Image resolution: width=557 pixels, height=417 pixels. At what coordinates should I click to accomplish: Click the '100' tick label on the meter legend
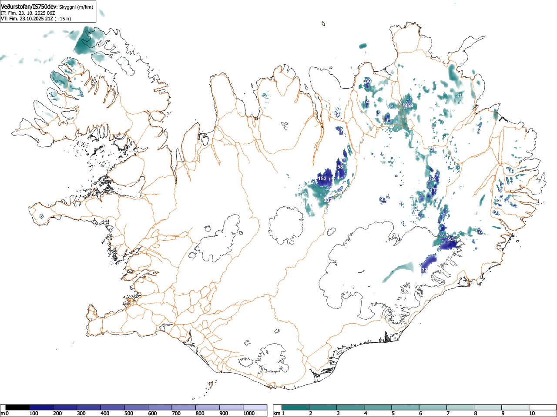(34, 414)
